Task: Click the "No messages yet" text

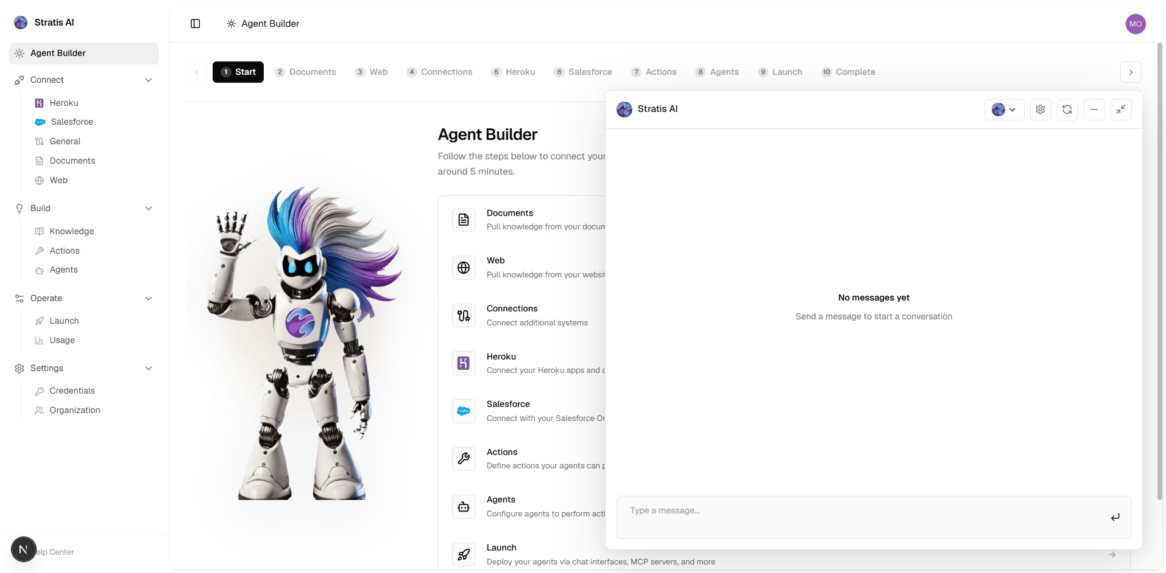Action: (874, 297)
